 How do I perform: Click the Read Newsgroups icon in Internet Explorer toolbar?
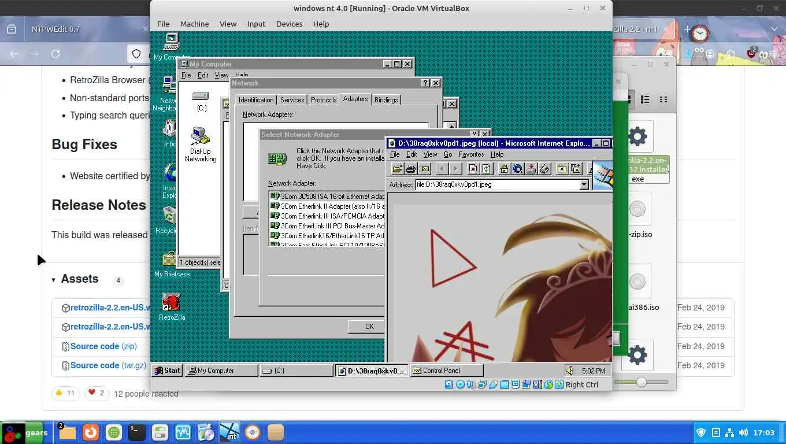[x=544, y=169]
